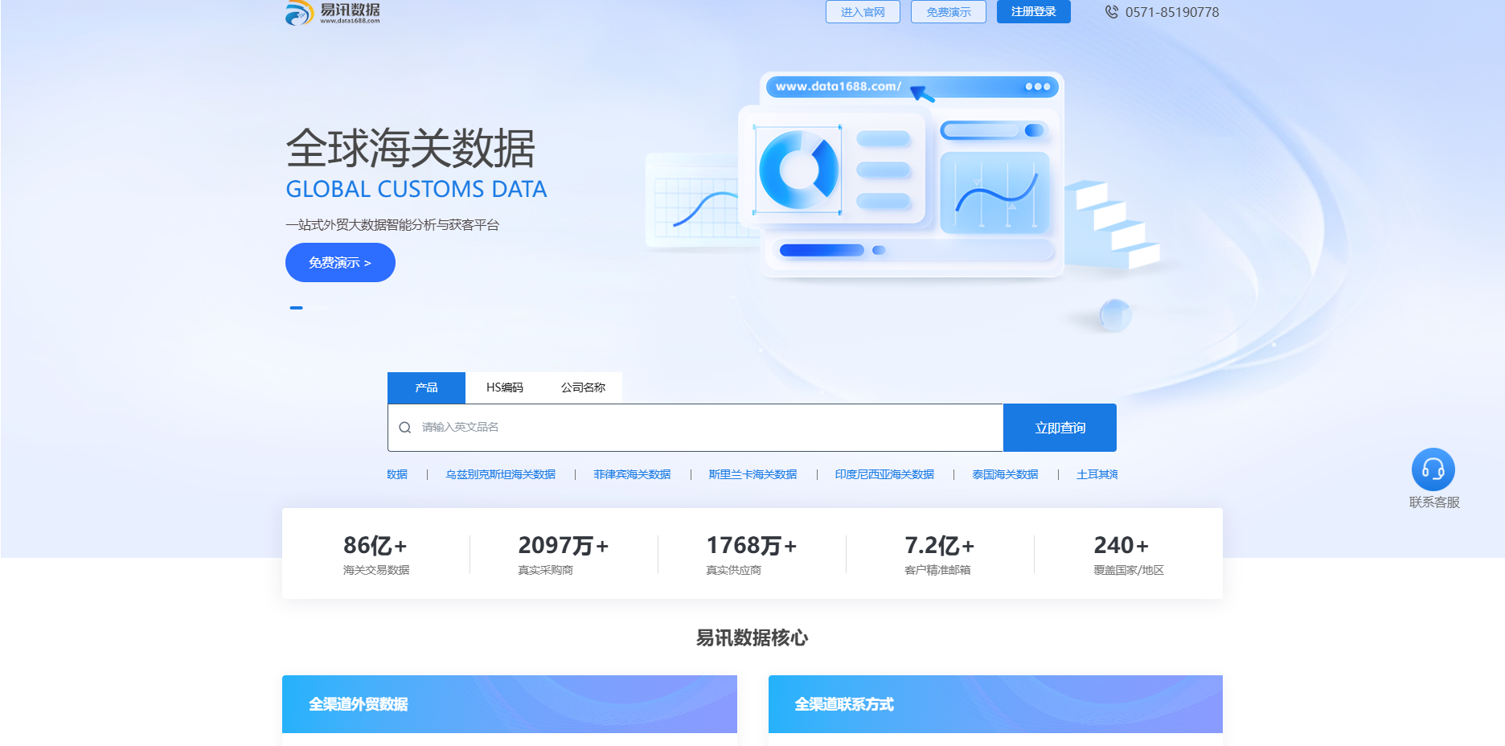Click the blue 免费演示 > banner button

339,262
